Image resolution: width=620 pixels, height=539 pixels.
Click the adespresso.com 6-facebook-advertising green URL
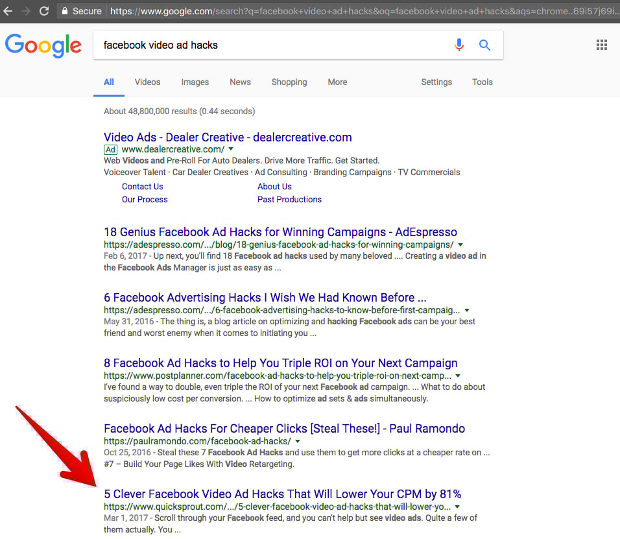point(282,311)
